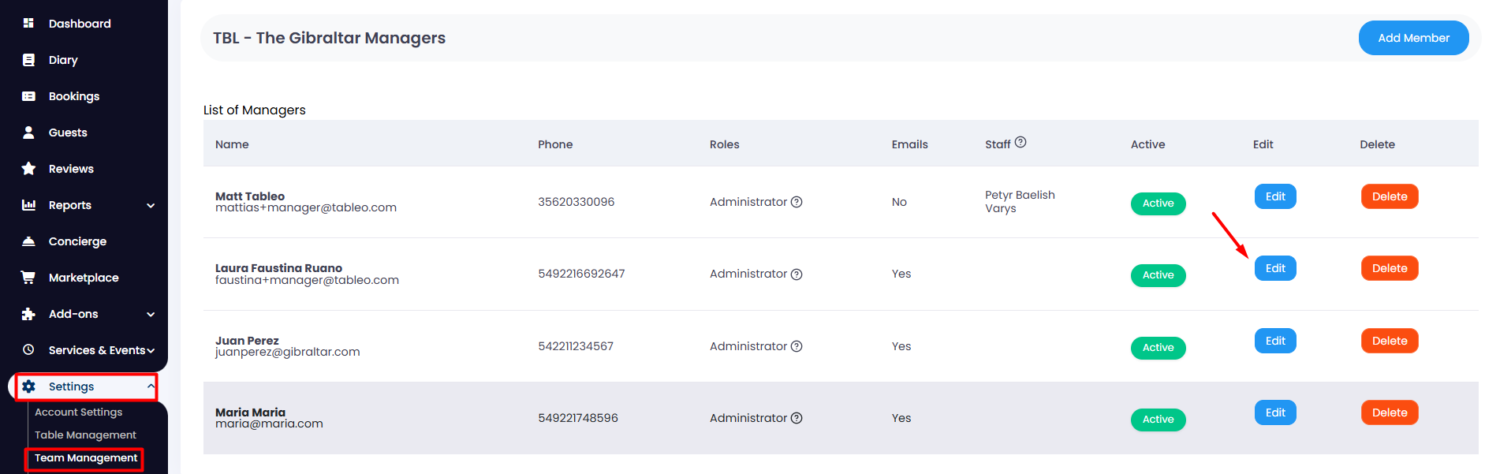Toggle Active status for Maria Maria
The height and width of the screenshot is (474, 1485).
(x=1158, y=420)
